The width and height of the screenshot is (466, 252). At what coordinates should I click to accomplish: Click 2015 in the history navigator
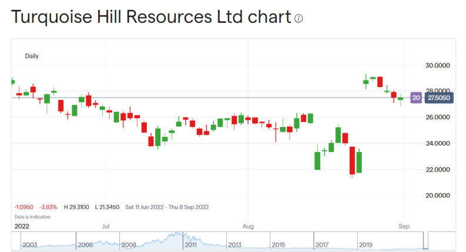[x=279, y=245]
